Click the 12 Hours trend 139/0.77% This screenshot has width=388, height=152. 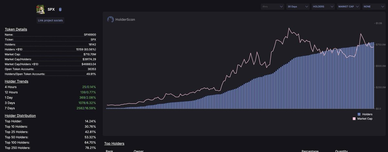coord(88,92)
